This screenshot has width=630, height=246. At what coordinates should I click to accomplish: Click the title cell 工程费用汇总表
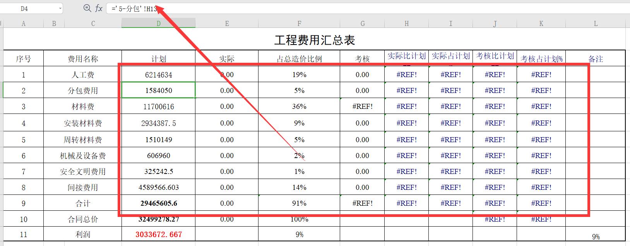tap(315, 40)
